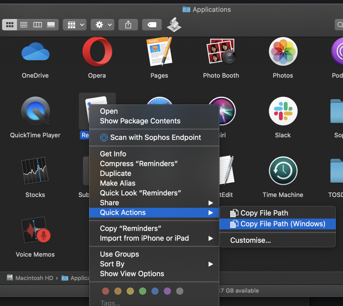The image size is (343, 306).
Task: Click the "Stocks" app label
Action: pyautogui.click(x=35, y=195)
